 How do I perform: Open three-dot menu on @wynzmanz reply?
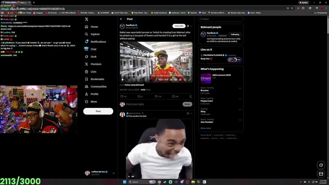(x=191, y=113)
